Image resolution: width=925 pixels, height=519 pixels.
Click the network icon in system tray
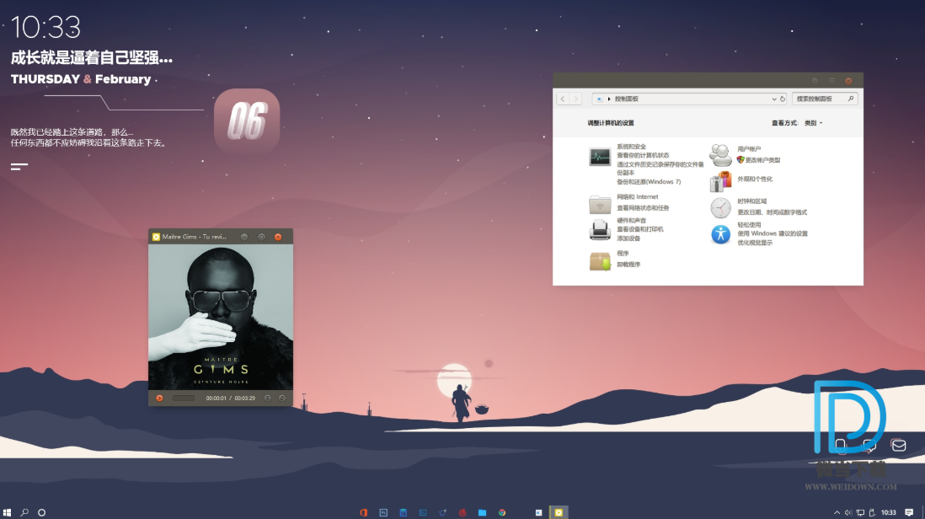point(861,512)
